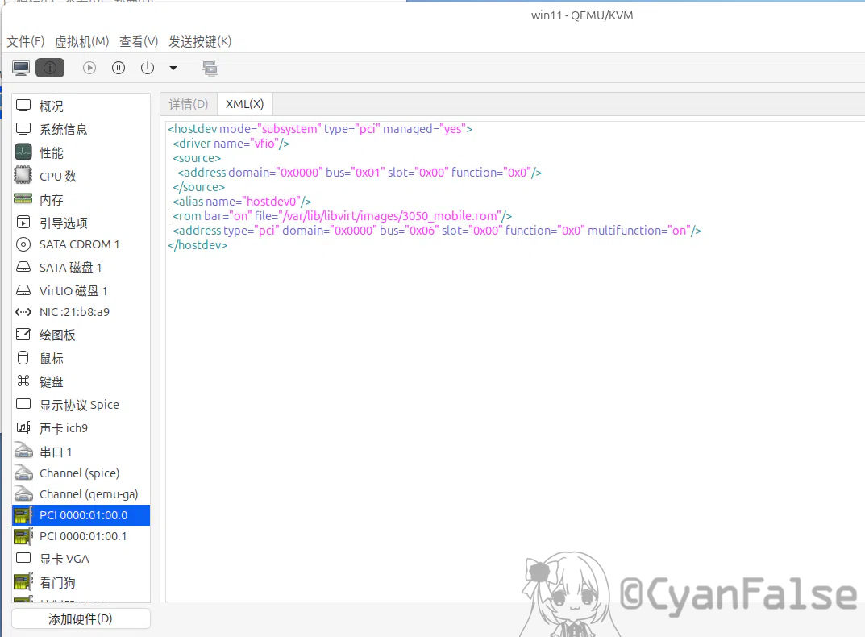
Task: Select PCI 0000:01:00.1 host device
Action: [83, 536]
